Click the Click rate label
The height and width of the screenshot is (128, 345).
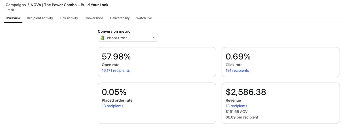click(234, 65)
